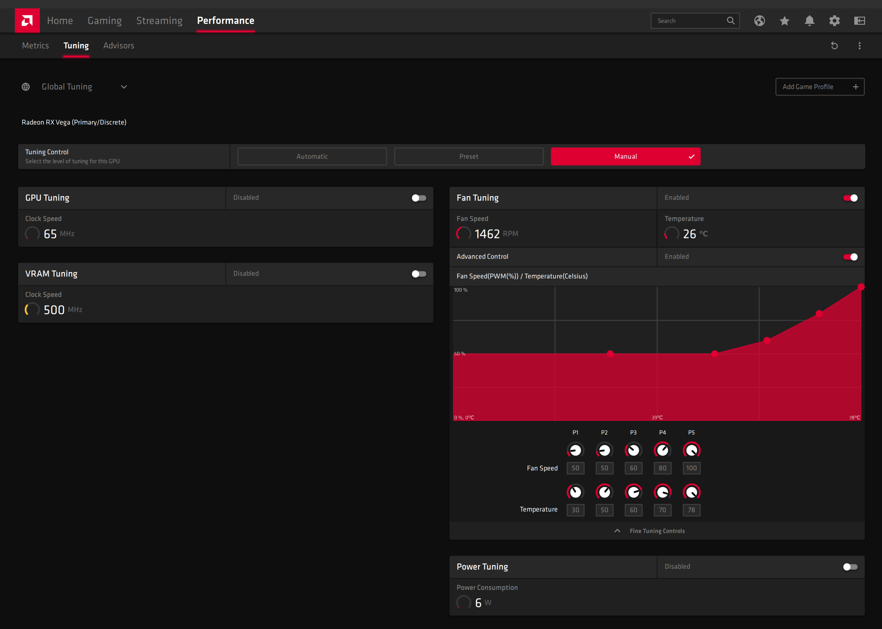The height and width of the screenshot is (629, 882).
Task: Select Automatic tuning control button
Action: point(312,157)
